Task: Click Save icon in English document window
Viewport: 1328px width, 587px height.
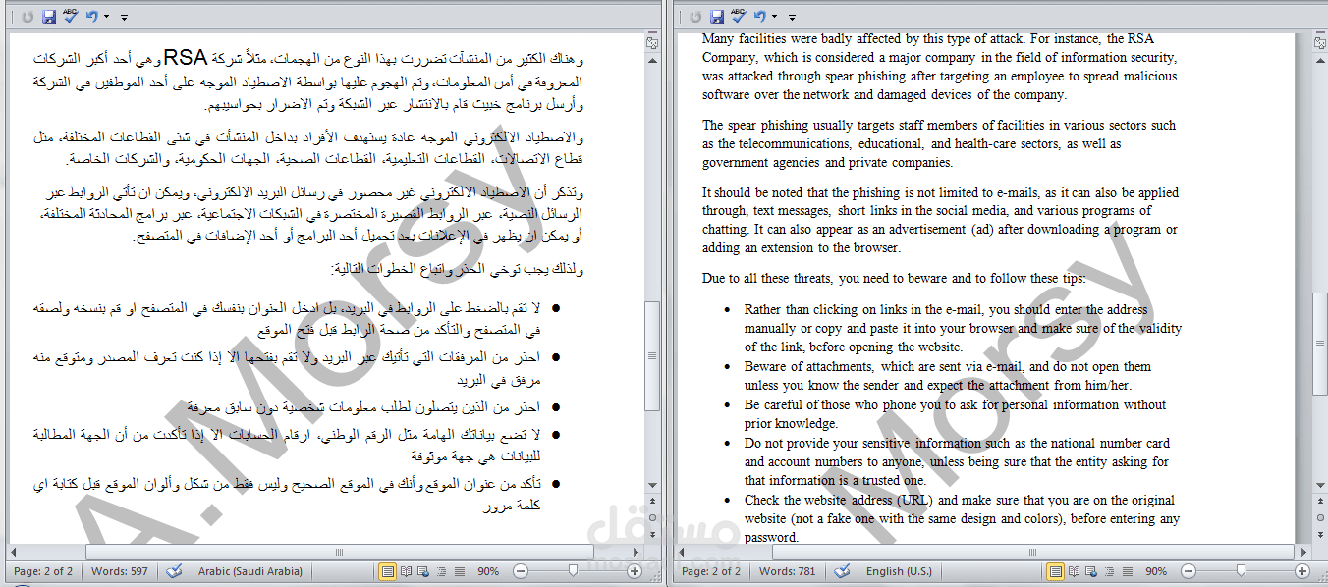Action: coord(717,17)
